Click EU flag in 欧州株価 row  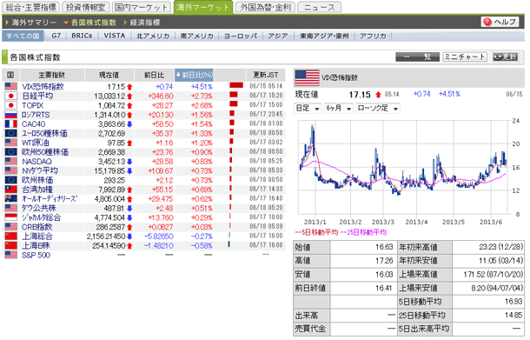click(10, 180)
